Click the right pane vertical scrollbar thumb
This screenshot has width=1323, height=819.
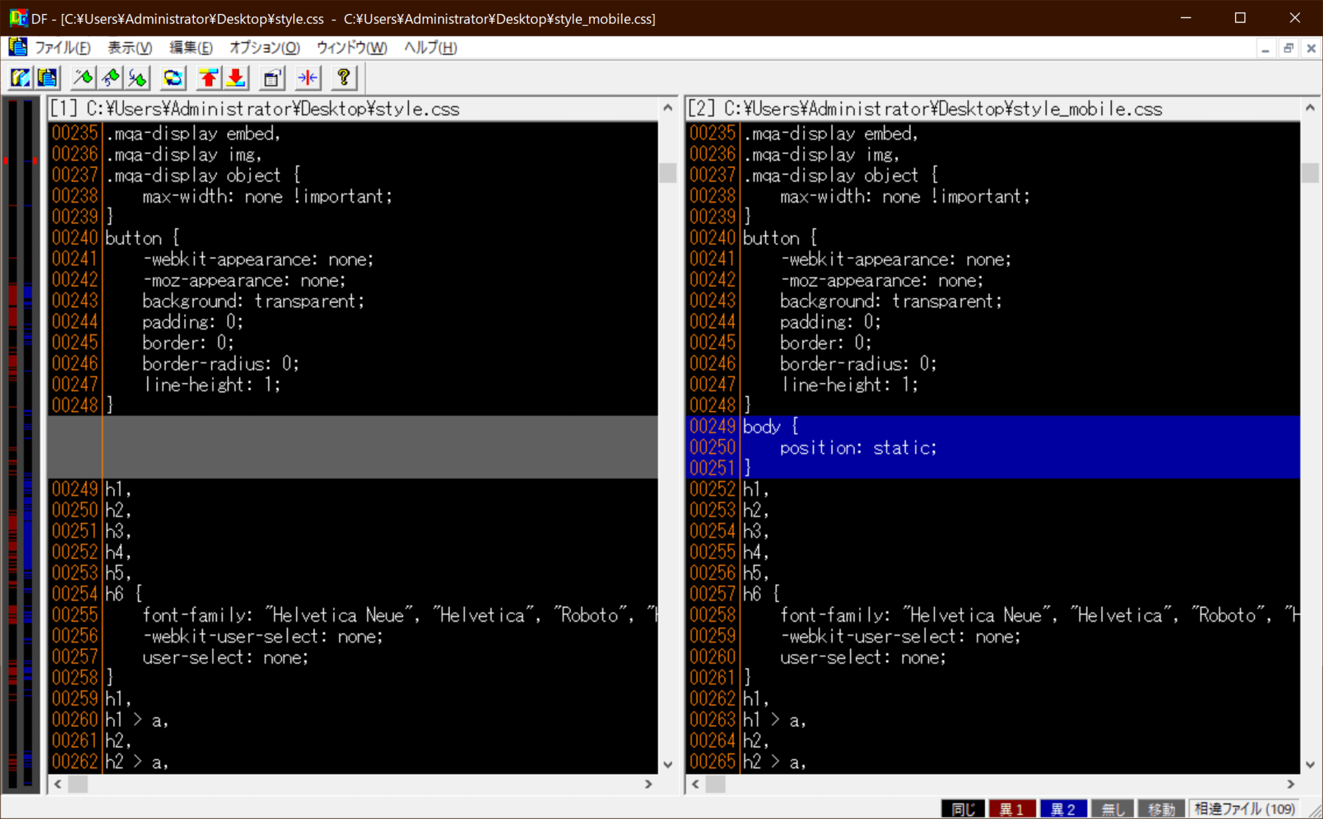1310,173
